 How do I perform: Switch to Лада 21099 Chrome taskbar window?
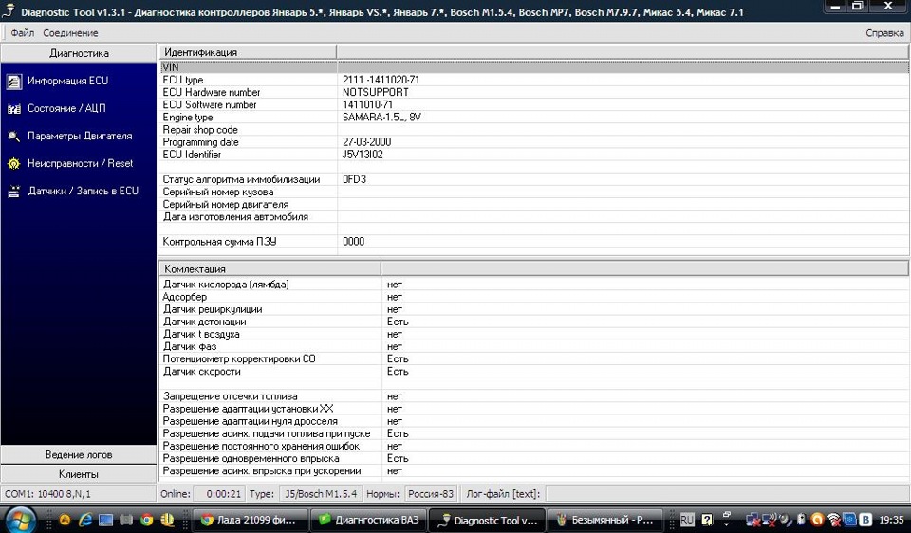(x=251, y=520)
